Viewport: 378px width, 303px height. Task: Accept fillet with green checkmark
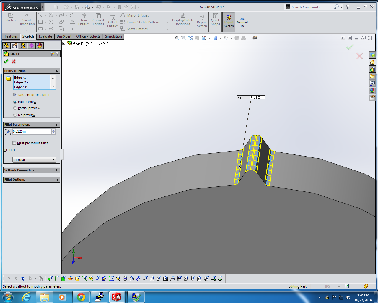click(x=6, y=62)
